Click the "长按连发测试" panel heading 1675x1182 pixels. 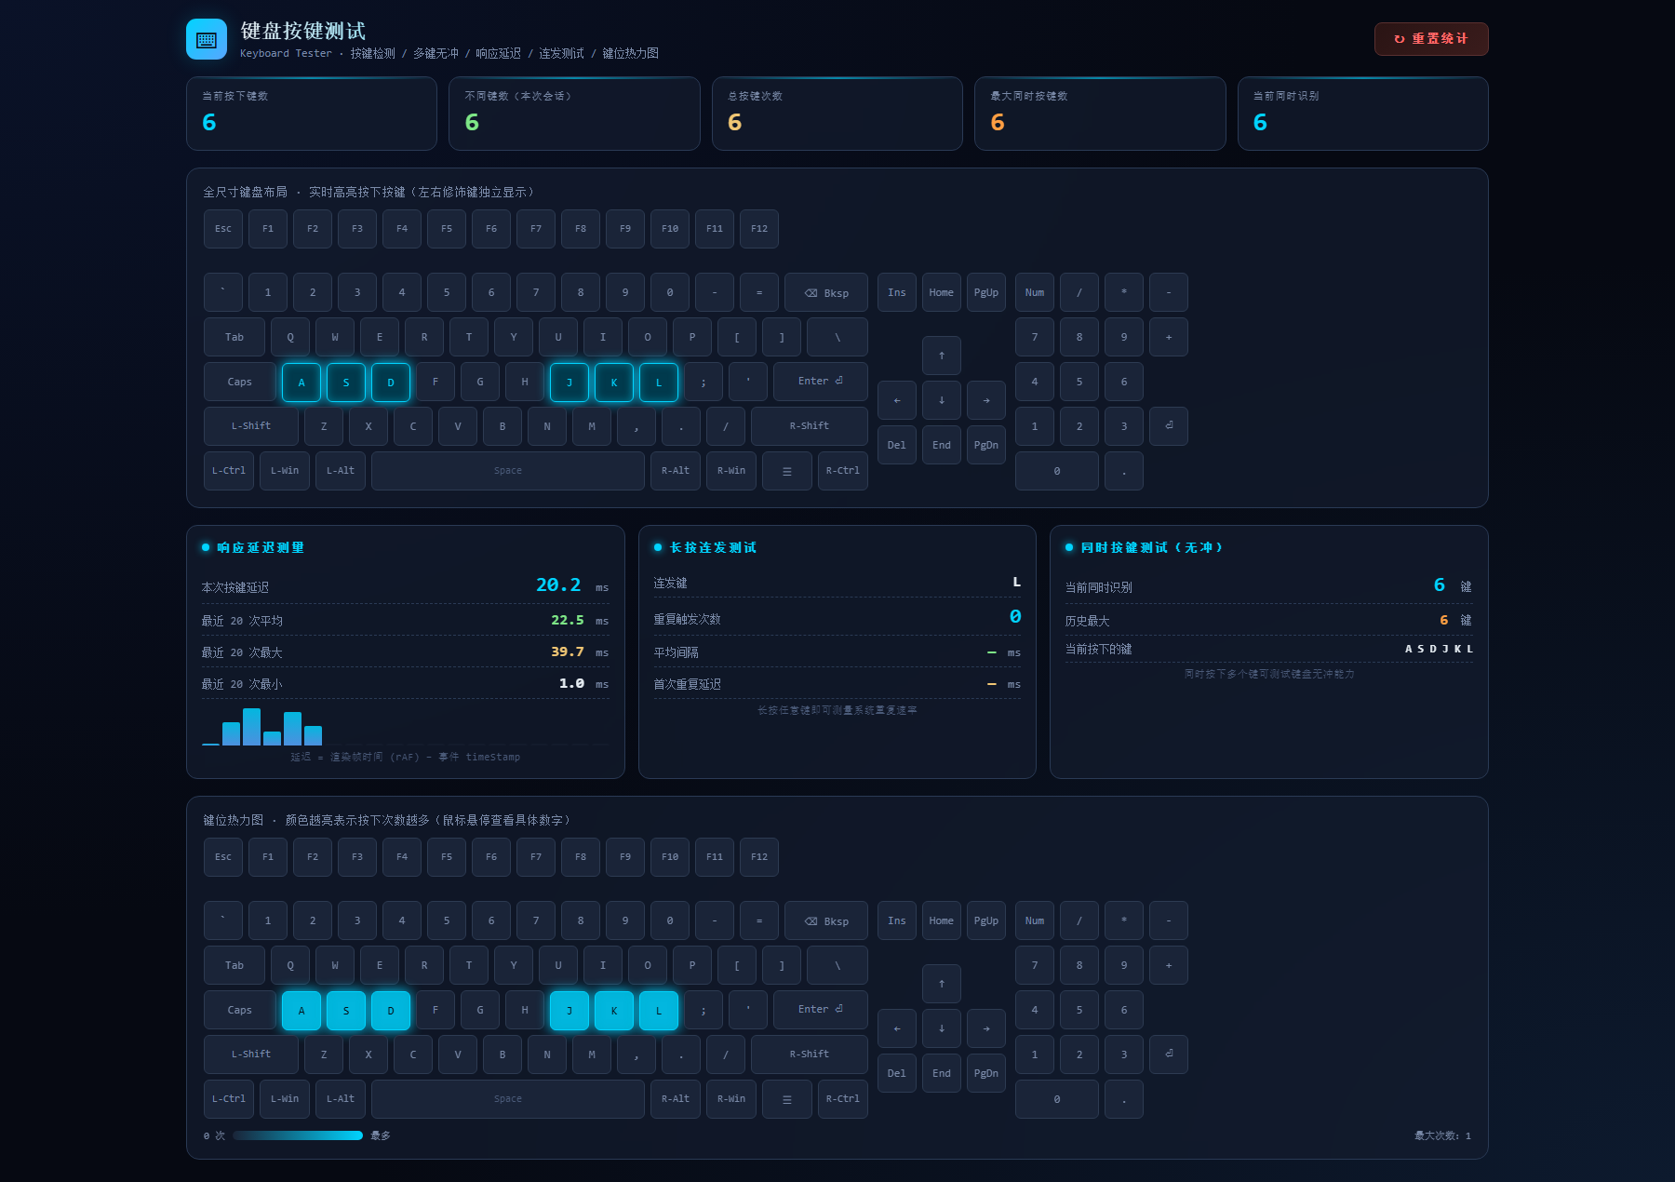(x=714, y=547)
